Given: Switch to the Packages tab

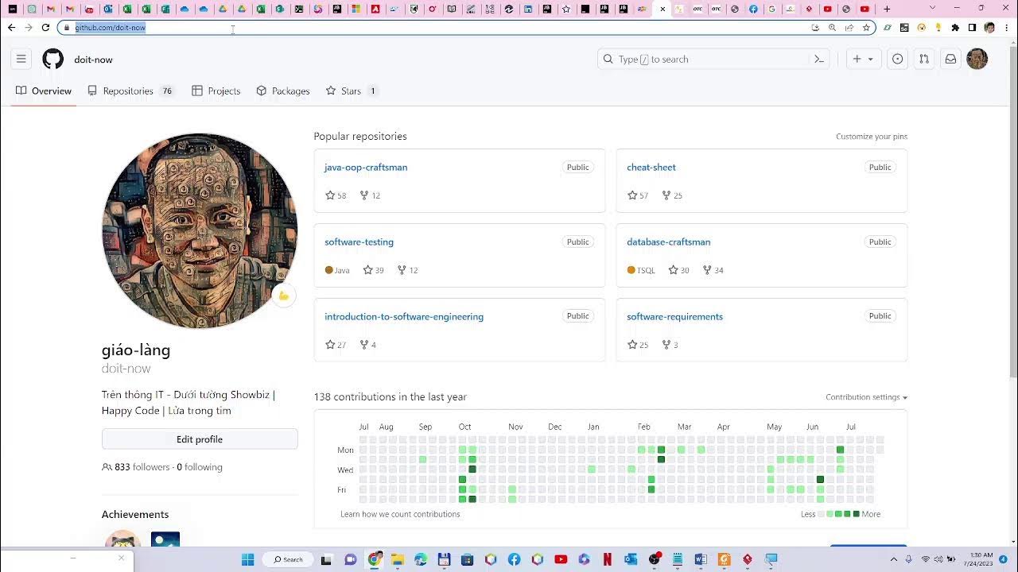Looking at the screenshot, I should click(x=282, y=91).
